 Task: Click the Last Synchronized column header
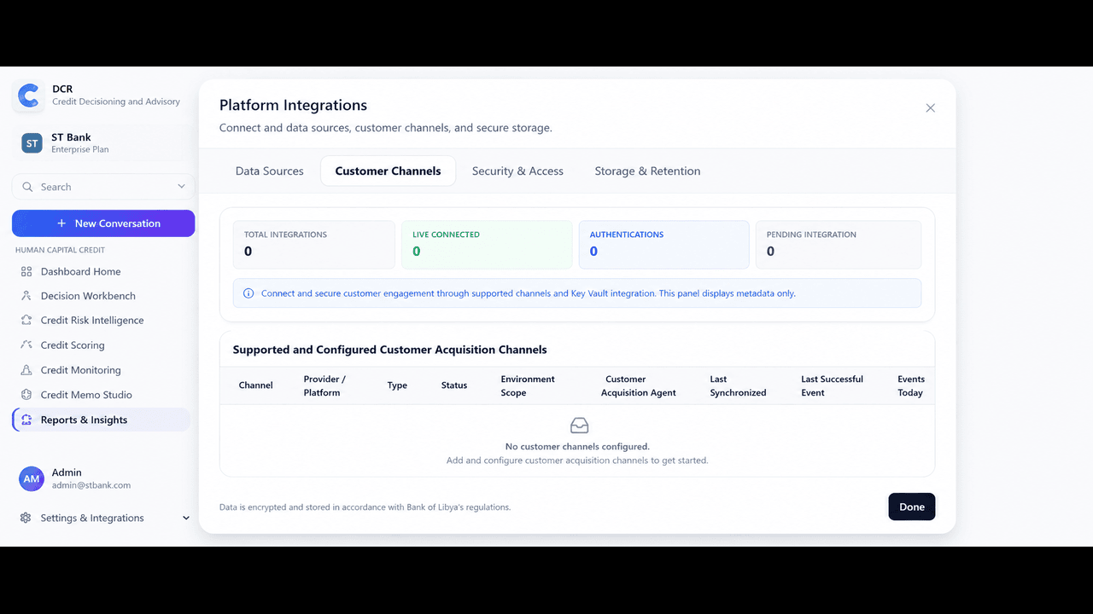(738, 385)
